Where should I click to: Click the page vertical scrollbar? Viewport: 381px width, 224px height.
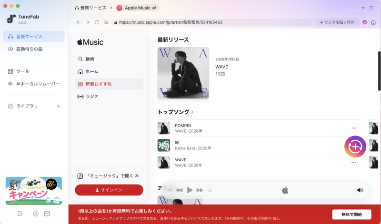tap(379, 71)
